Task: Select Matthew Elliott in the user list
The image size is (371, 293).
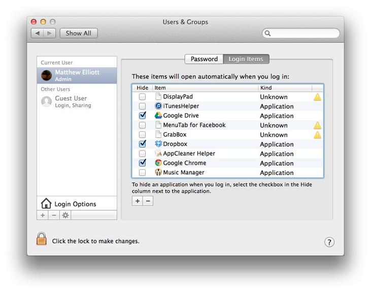Action: click(77, 76)
